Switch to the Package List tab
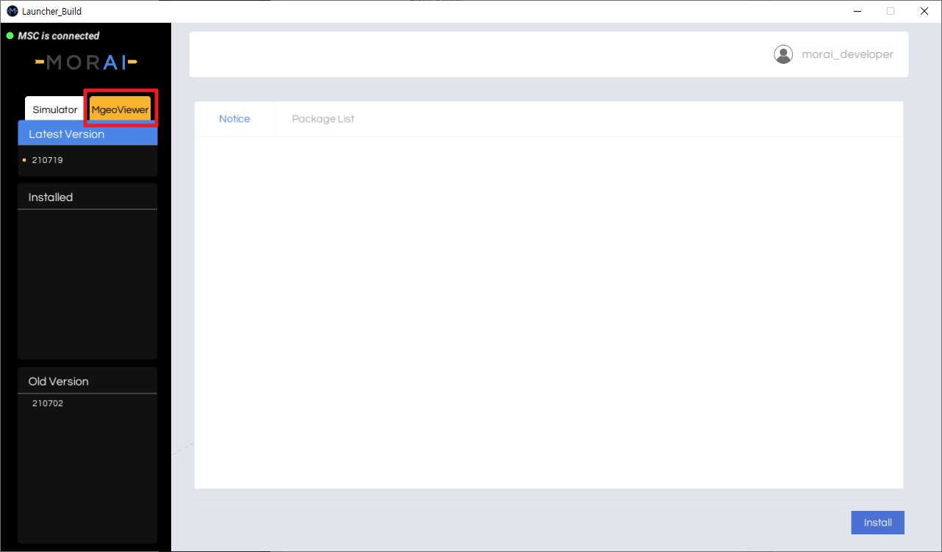 (x=323, y=119)
